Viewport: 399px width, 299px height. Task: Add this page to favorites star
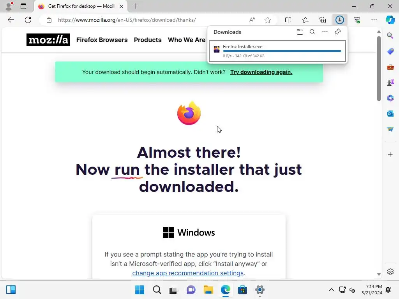click(268, 20)
